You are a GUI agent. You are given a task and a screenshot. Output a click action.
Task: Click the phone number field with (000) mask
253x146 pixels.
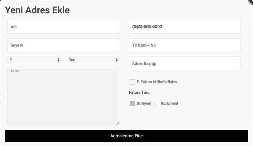(x=185, y=27)
